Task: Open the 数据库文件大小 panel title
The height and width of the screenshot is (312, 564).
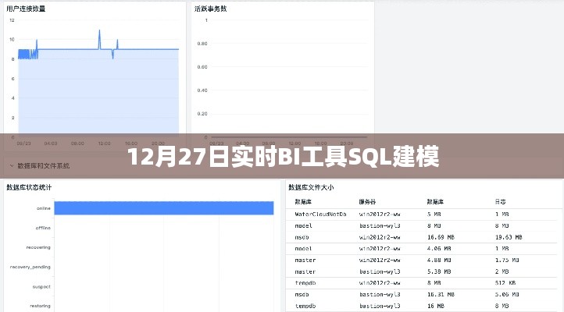Action: (x=311, y=187)
